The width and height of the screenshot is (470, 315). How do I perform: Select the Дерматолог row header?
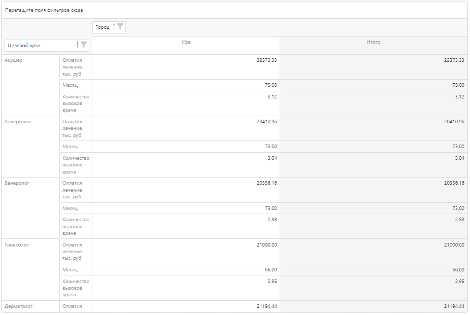(x=18, y=306)
